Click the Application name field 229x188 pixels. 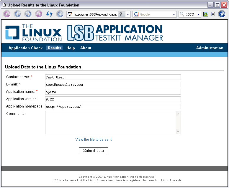pos(113,92)
